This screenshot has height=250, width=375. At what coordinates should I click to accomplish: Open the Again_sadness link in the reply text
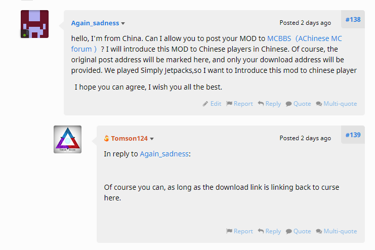tap(164, 153)
